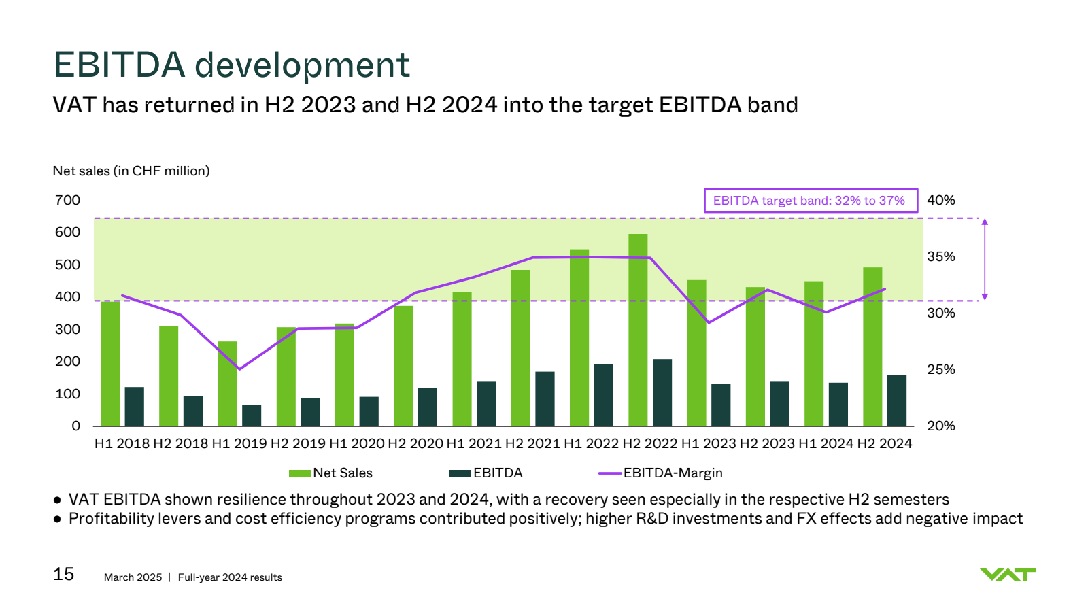
Task: Select the EBITDA target band label box
Action: pos(810,201)
